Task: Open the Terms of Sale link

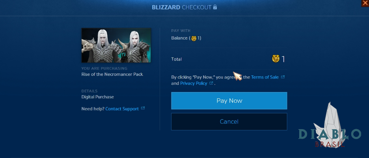Action: (x=265, y=77)
